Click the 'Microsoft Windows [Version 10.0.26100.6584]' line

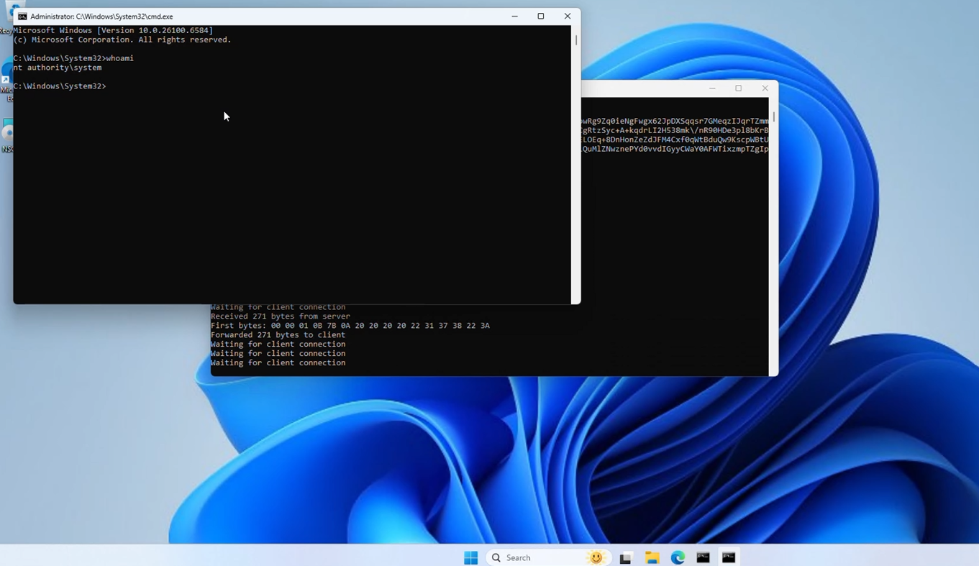[x=113, y=30]
